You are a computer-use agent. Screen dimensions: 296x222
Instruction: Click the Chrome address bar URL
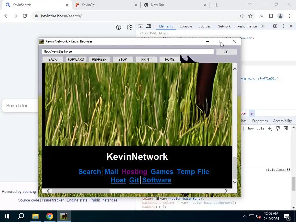pyautogui.click(x=61, y=16)
